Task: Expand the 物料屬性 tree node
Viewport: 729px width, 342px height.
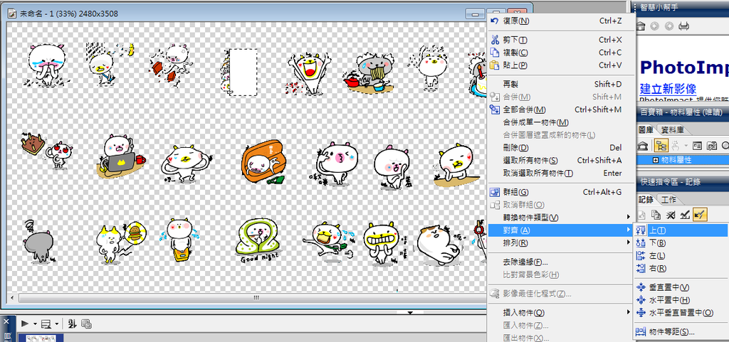Action: 656,160
